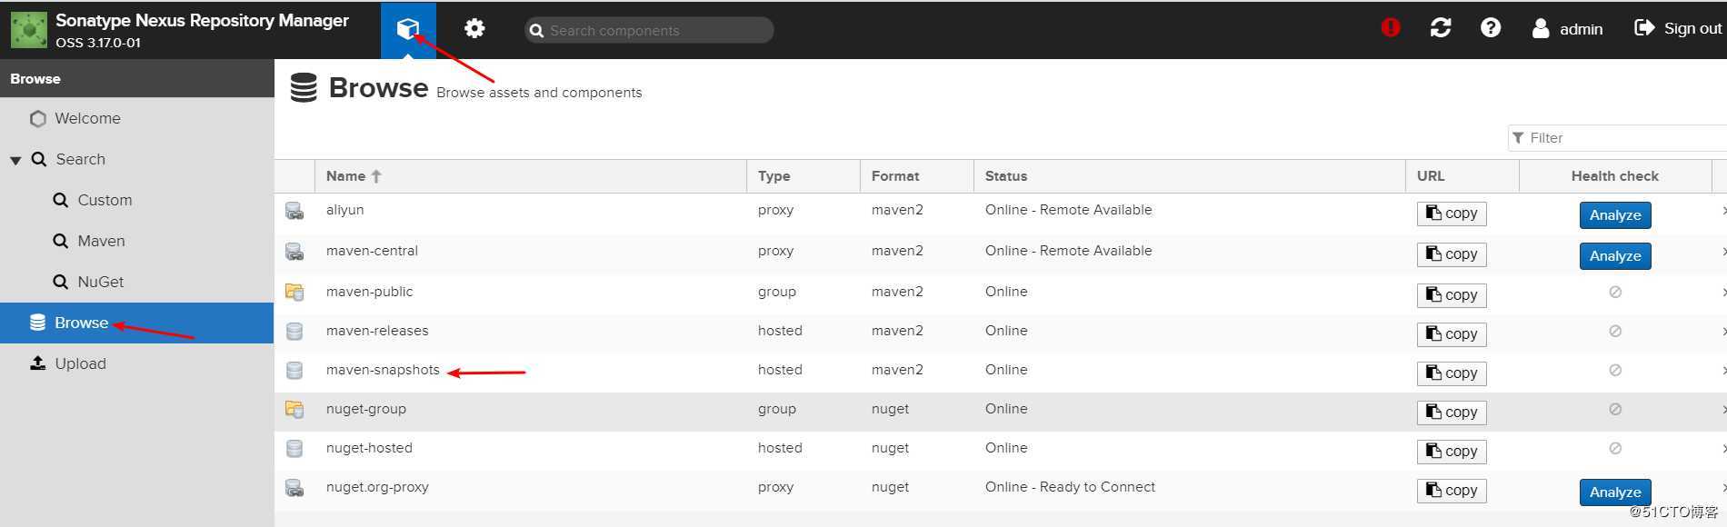Copy URL of aliyun repository

point(1452,214)
